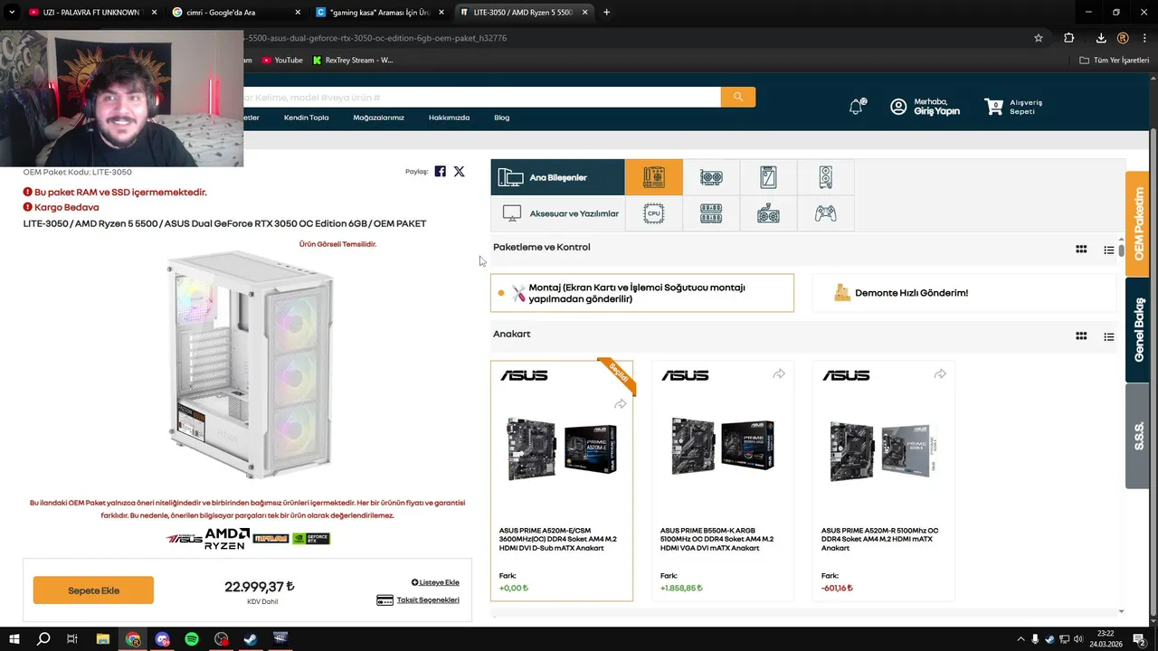Image resolution: width=1158 pixels, height=651 pixels.
Task: Open Tüm Yer İşaretleri bookmarks folder
Action: pos(1115,61)
